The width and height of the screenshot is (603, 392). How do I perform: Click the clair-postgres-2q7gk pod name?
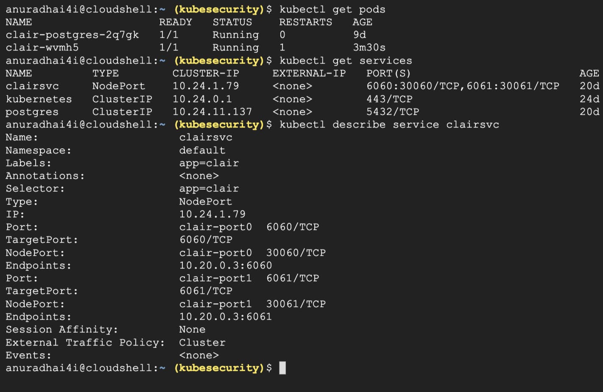(x=72, y=35)
